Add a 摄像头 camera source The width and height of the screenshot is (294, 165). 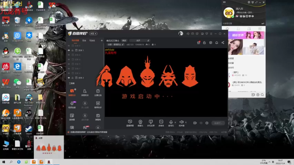coord(140,123)
